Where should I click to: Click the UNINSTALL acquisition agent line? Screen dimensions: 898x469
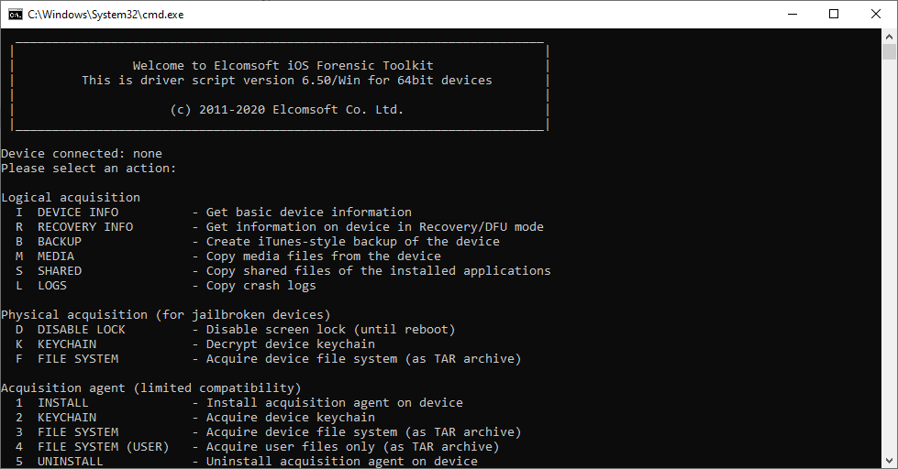click(x=71, y=462)
